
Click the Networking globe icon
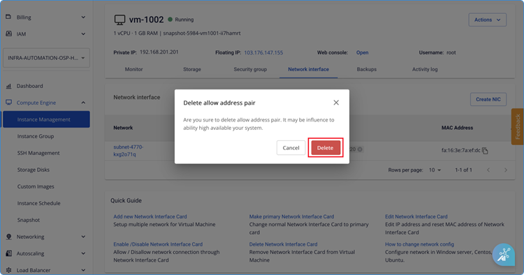[x=8, y=237]
